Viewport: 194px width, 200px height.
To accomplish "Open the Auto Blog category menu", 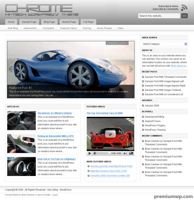I will [x=13, y=28].
